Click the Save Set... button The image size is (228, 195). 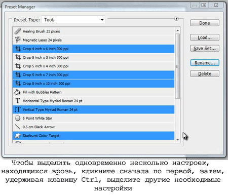coord(205,49)
